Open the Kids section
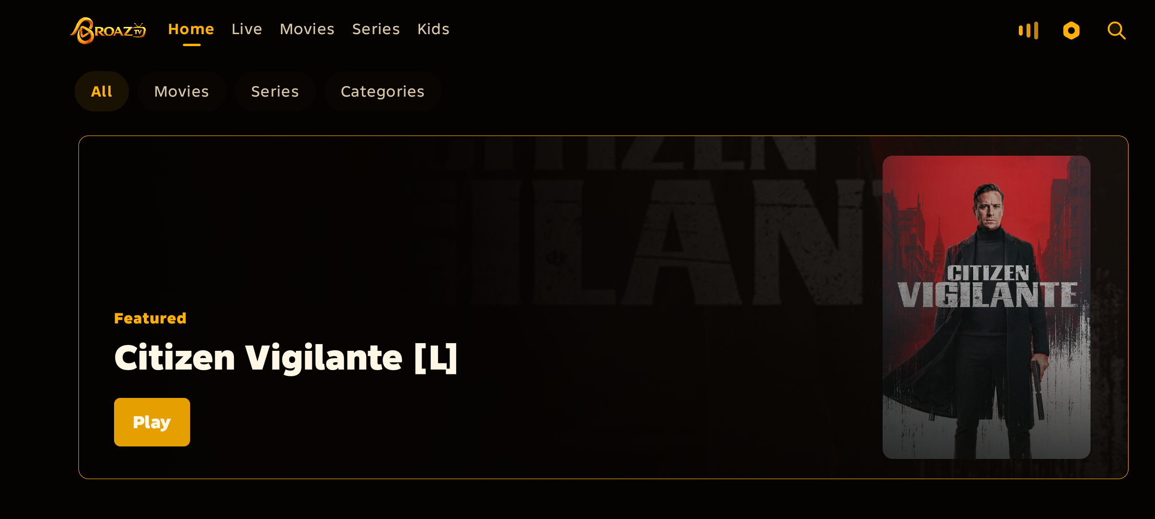This screenshot has height=519, width=1155. click(433, 29)
